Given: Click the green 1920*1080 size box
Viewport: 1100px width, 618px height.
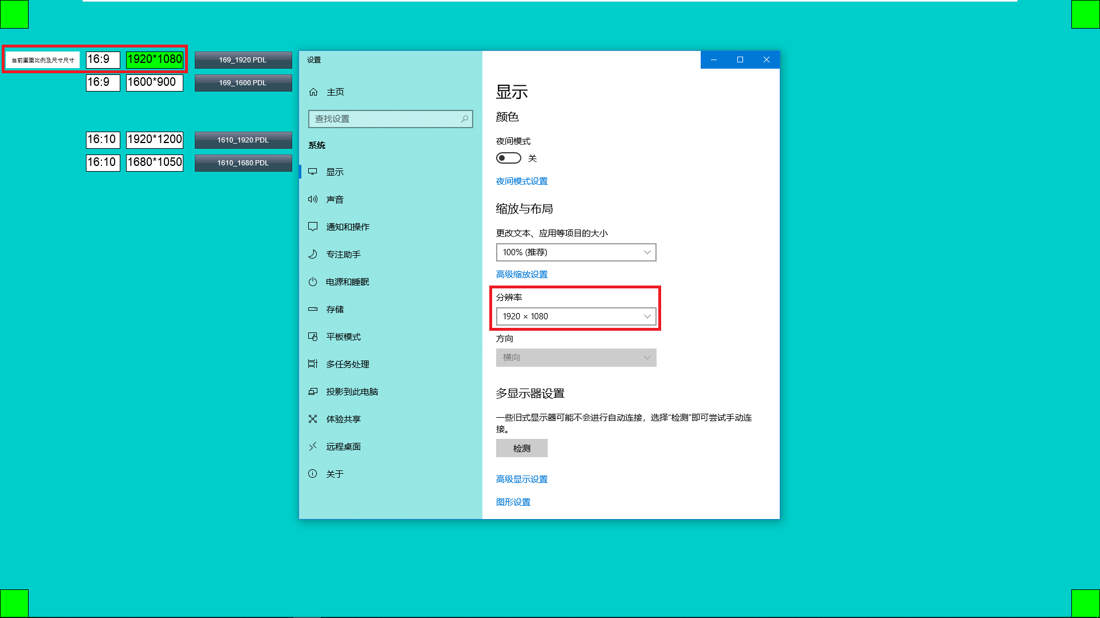Looking at the screenshot, I should click(155, 60).
